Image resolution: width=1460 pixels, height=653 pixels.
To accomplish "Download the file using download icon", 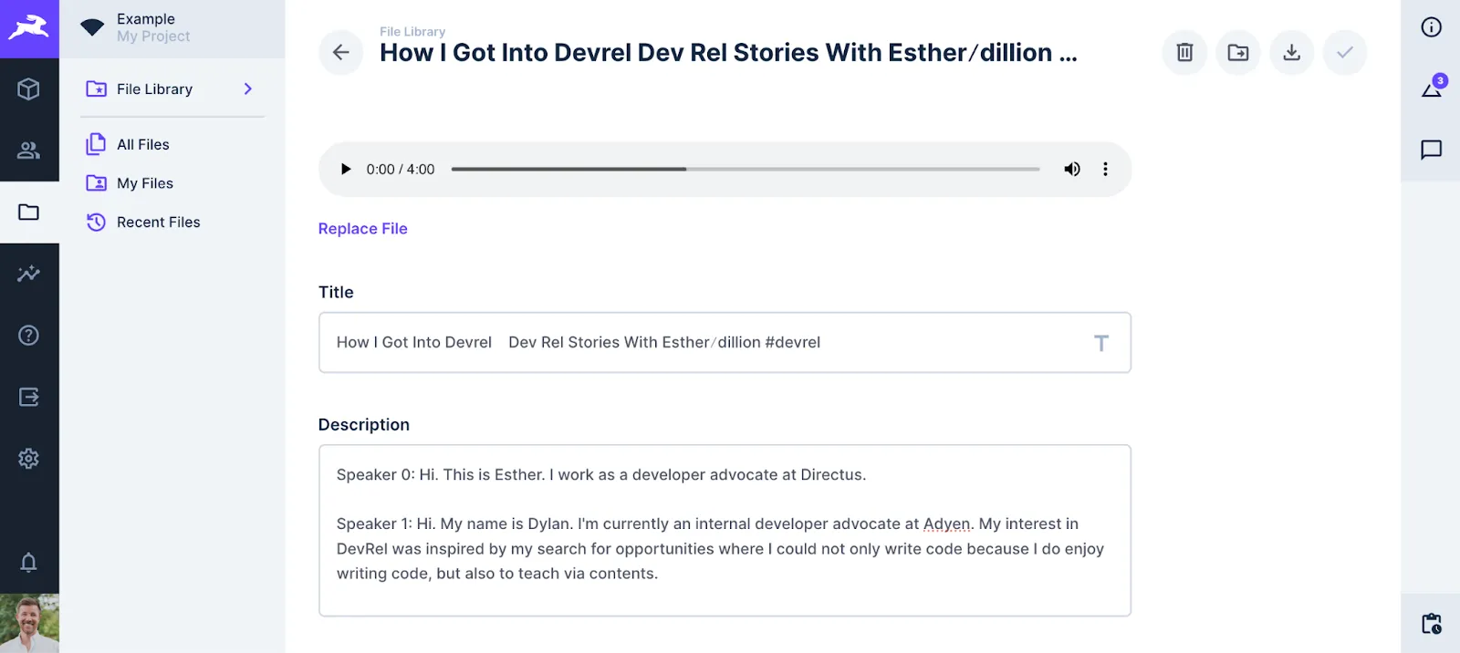I will [x=1291, y=53].
